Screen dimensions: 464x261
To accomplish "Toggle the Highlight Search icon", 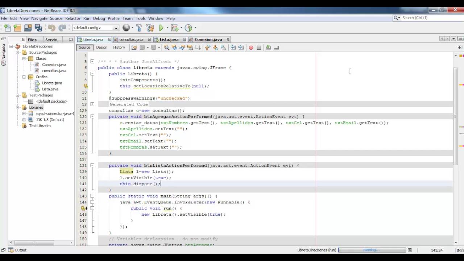I will click(x=190, y=47).
